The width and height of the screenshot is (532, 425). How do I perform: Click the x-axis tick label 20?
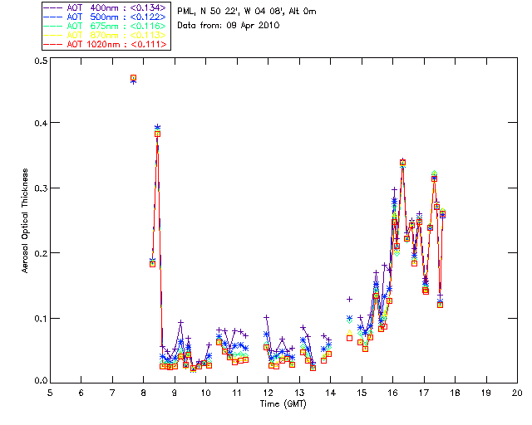coord(517,393)
